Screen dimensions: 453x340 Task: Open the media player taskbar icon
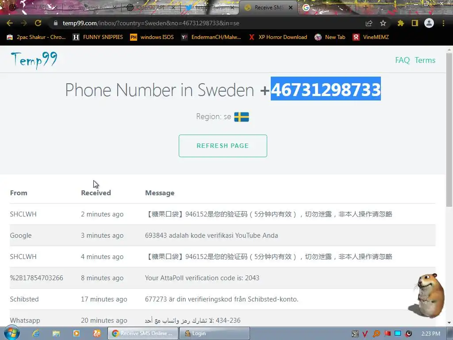(x=76, y=333)
